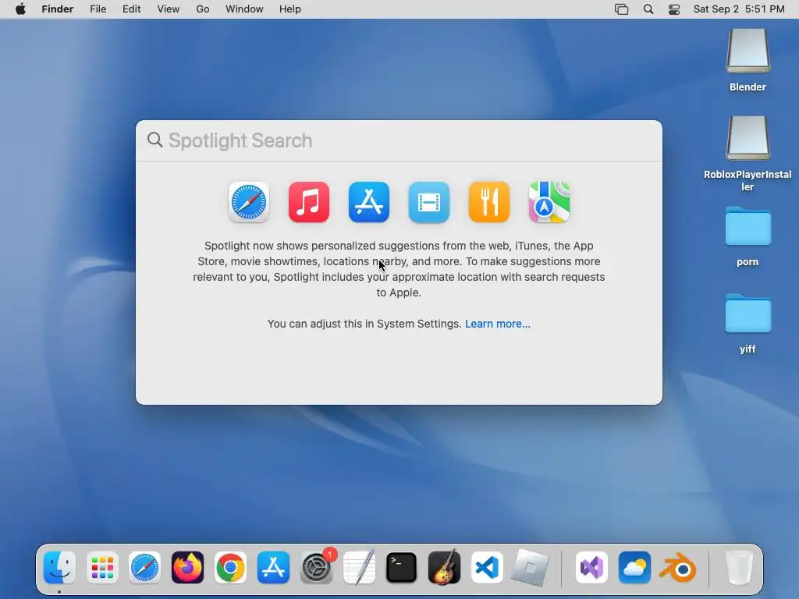Launch Firefox from the Dock
799x599 pixels.
[x=187, y=567]
